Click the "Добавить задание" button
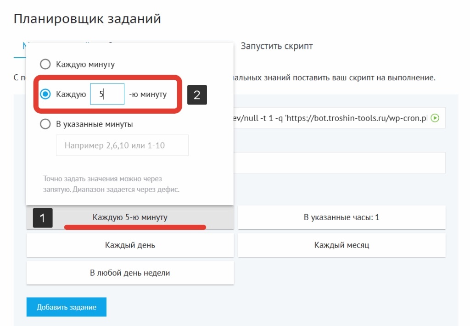470x326 pixels. click(x=66, y=307)
